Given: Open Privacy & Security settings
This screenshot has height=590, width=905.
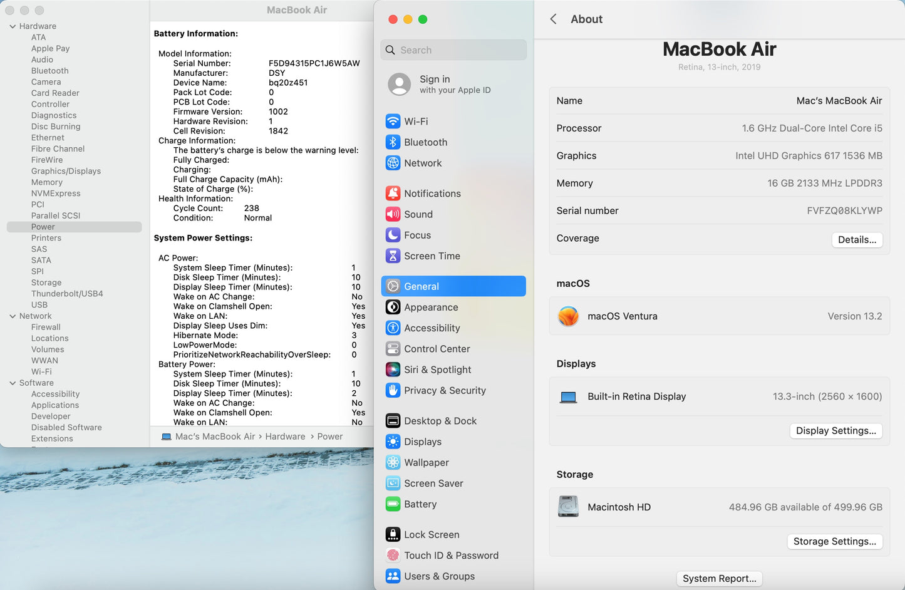Looking at the screenshot, I should pyautogui.click(x=445, y=390).
